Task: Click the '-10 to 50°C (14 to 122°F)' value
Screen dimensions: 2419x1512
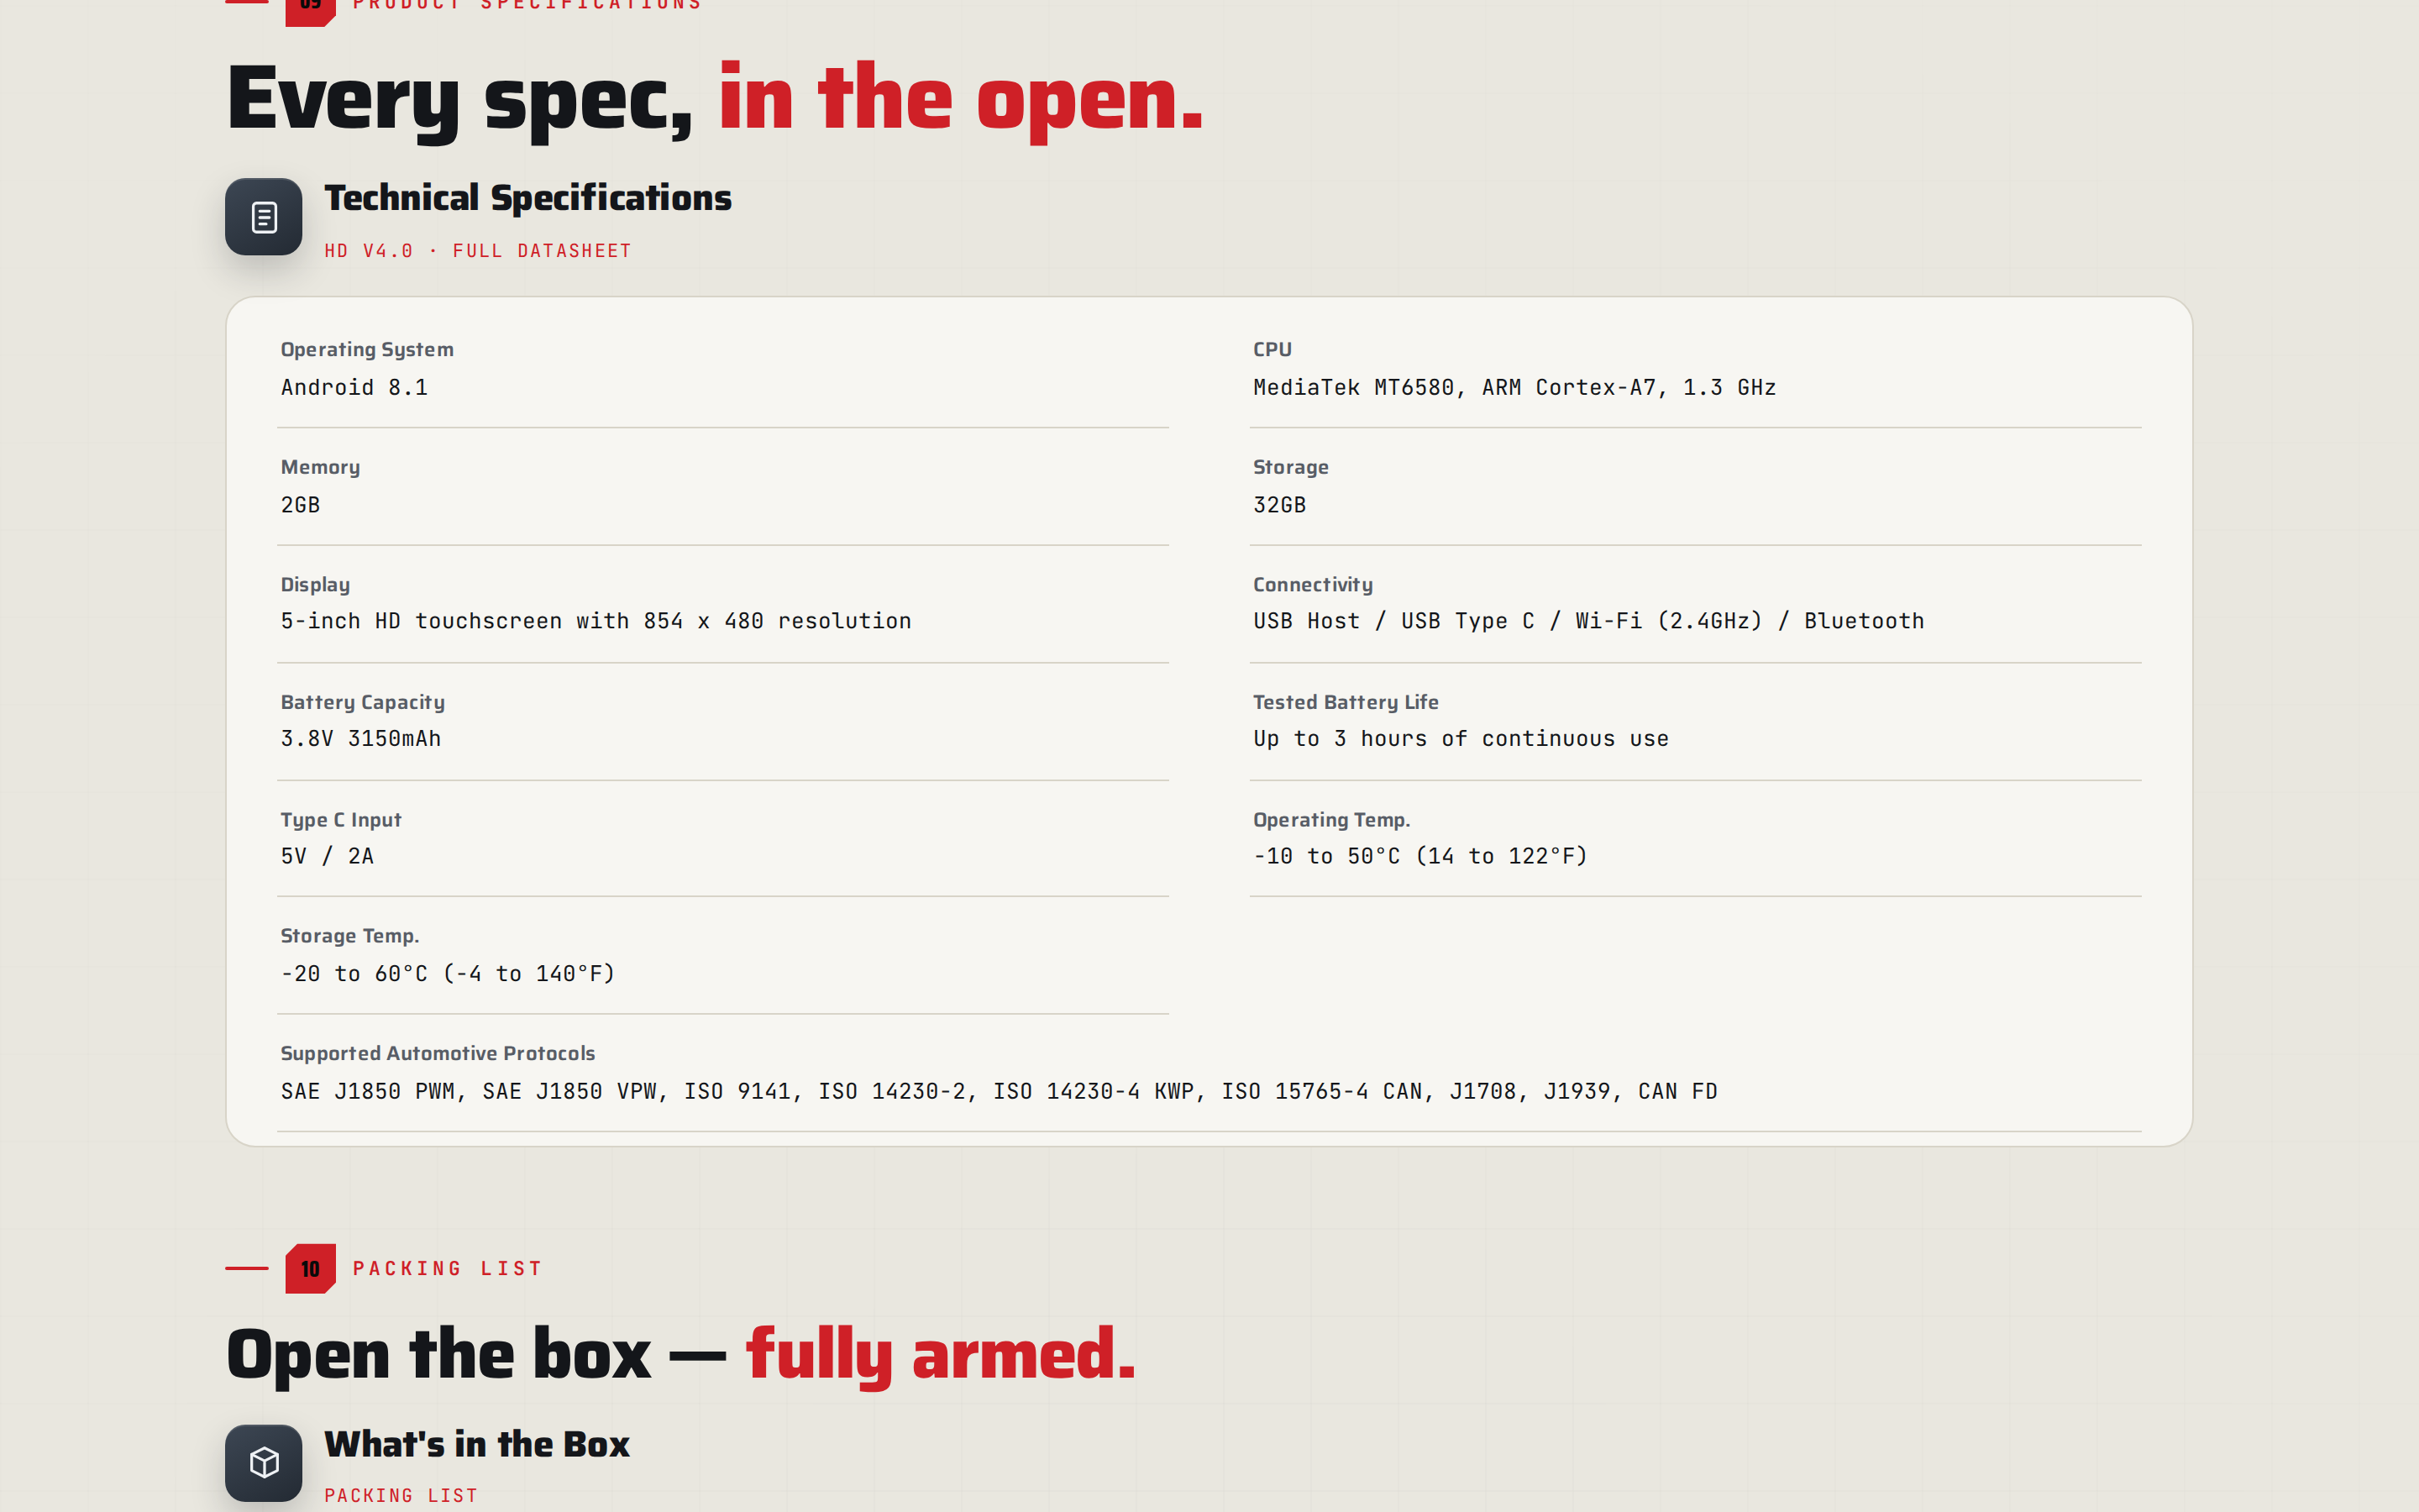Action: tap(1420, 857)
